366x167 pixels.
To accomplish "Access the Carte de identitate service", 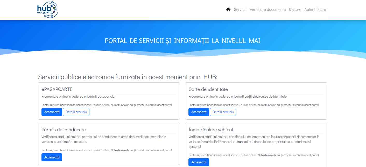I will tap(199, 112).
